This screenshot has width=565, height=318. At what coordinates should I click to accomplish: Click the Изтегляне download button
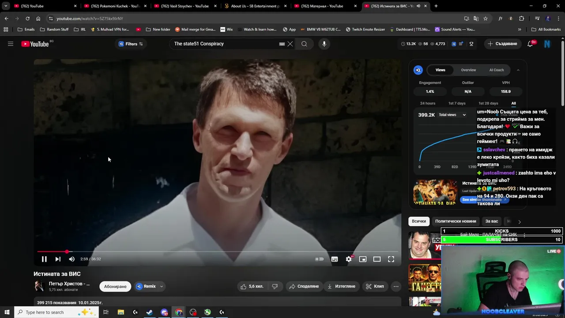[x=341, y=286]
